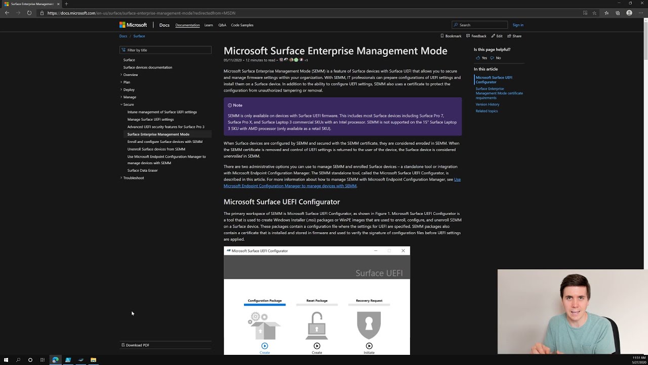This screenshot has width=648, height=365.
Task: Open Surface Data Eraser sidebar item
Action: coord(142,170)
